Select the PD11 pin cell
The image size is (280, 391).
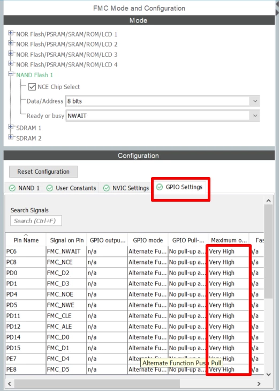pos(26,316)
